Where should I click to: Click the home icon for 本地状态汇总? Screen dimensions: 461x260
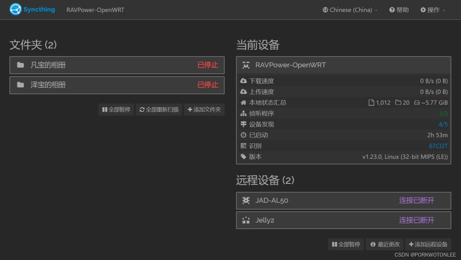coord(244,102)
